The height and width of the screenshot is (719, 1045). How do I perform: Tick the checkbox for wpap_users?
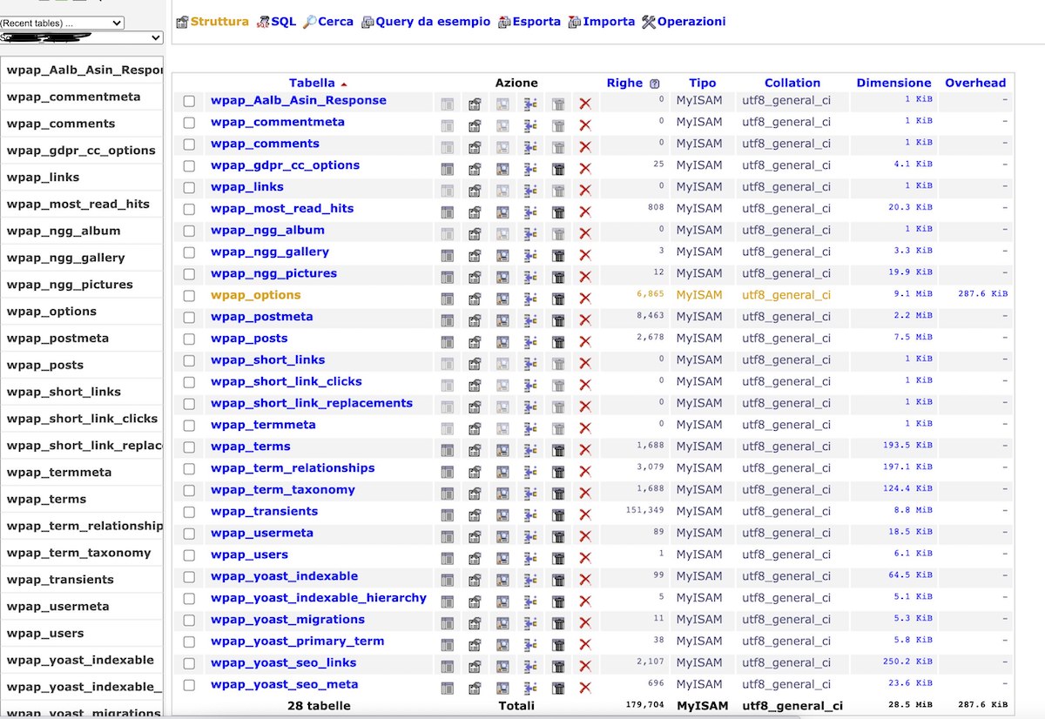(x=189, y=555)
